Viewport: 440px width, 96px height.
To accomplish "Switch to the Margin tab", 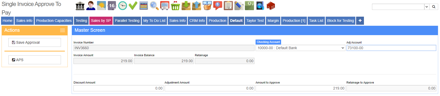I will (273, 21).
